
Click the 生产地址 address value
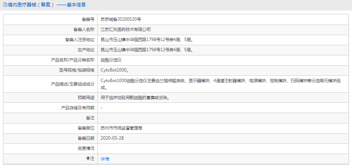point(147,50)
